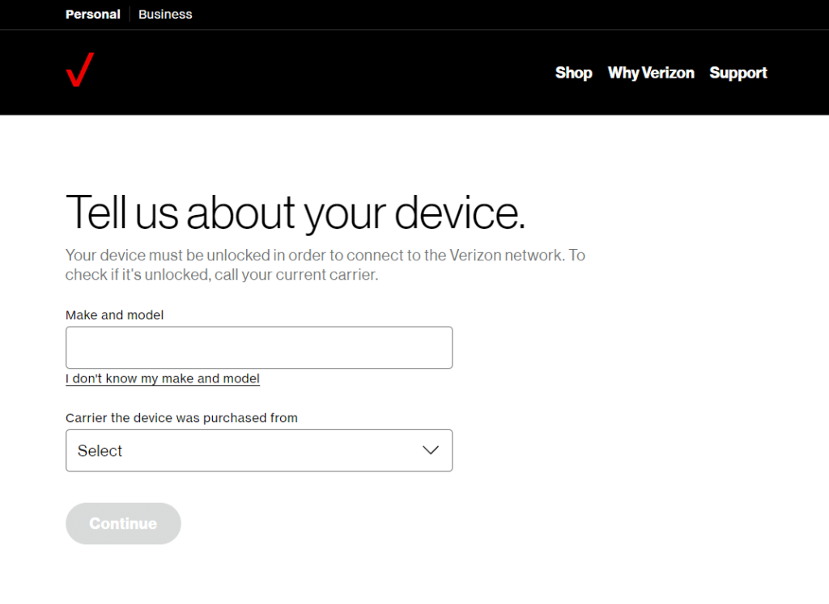
Task: Open the Support section
Action: [738, 73]
